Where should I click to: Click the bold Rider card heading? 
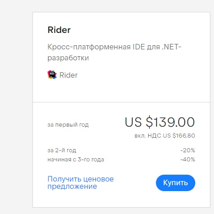pos(59,30)
